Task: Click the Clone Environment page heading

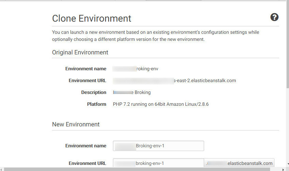Action: tap(92, 18)
